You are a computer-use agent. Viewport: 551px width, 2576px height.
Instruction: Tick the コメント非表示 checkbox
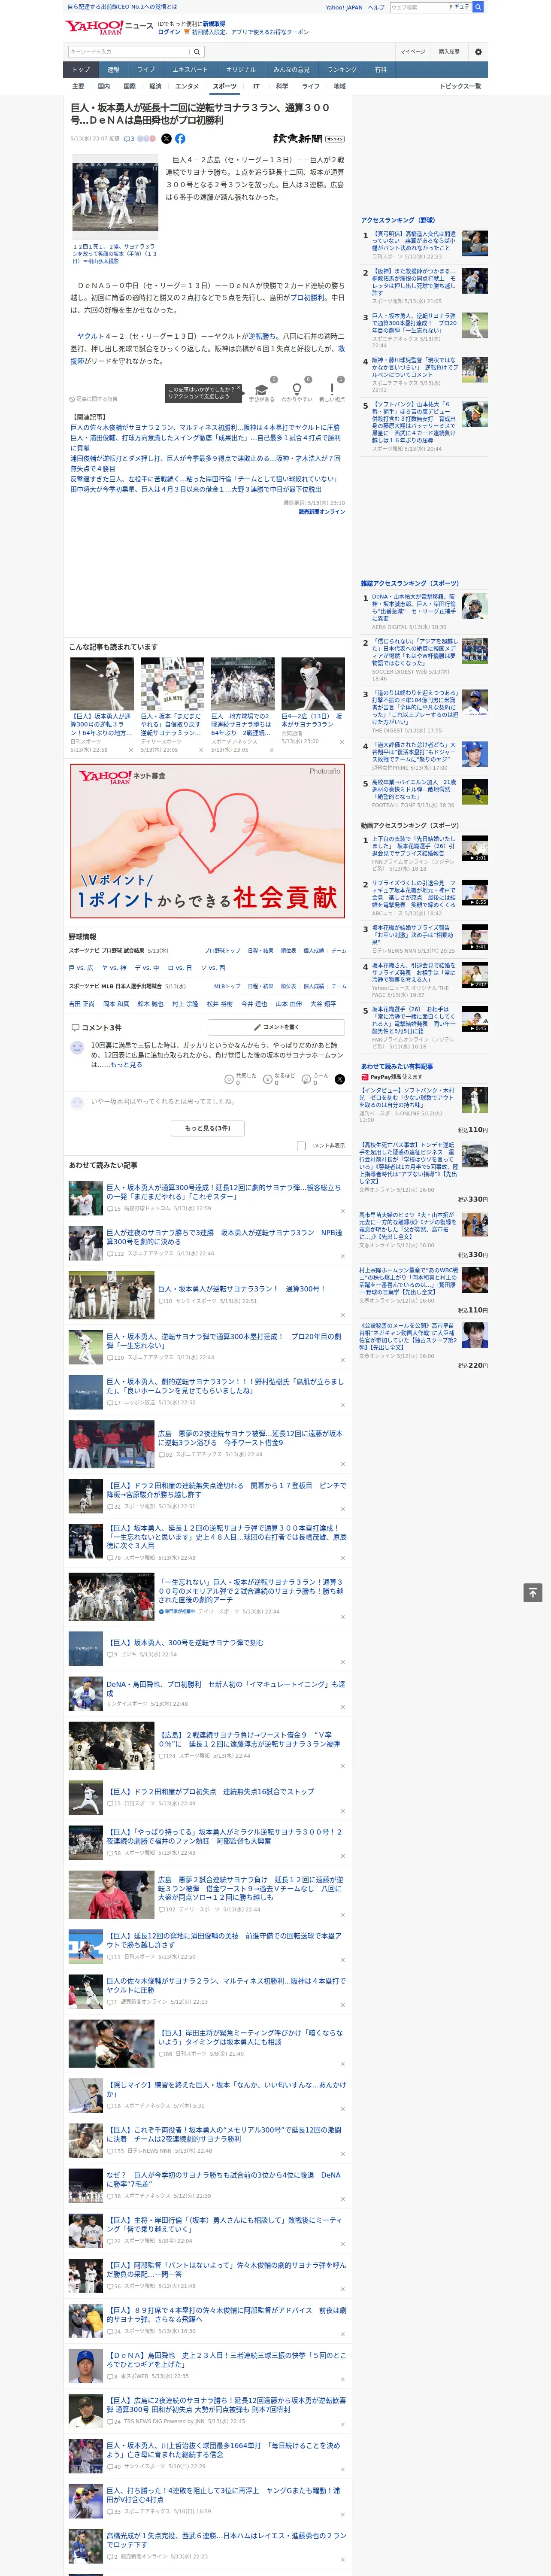click(x=301, y=1146)
